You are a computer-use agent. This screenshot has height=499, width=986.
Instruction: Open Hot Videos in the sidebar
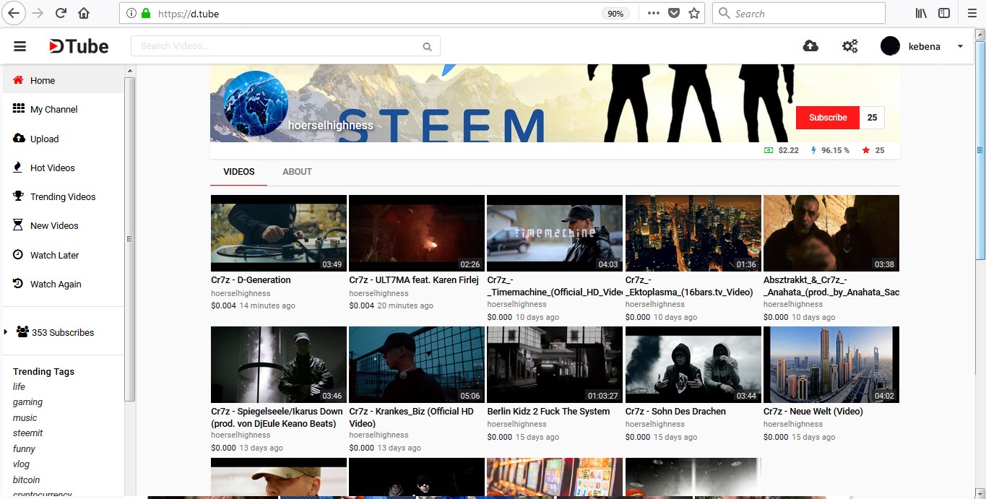(x=64, y=168)
